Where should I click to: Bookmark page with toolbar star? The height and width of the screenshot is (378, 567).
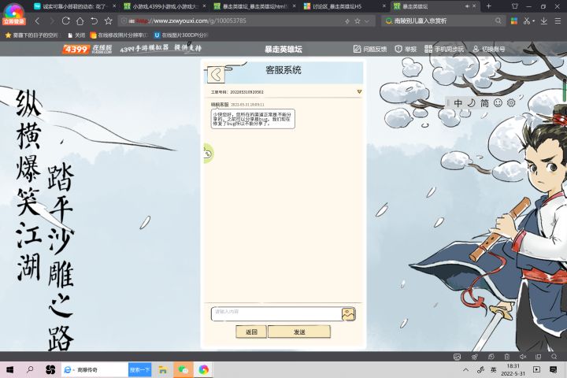coord(108,21)
